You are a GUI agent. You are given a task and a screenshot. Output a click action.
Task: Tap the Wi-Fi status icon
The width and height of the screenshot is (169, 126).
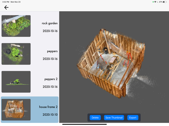pos(155,2)
